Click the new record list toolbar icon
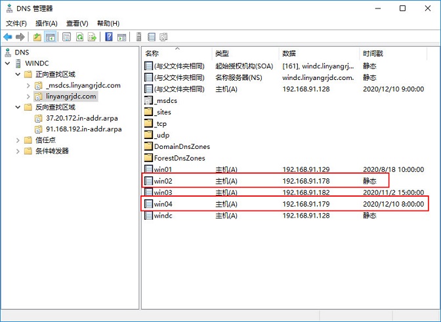The height and width of the screenshot is (322, 441). 152,37
